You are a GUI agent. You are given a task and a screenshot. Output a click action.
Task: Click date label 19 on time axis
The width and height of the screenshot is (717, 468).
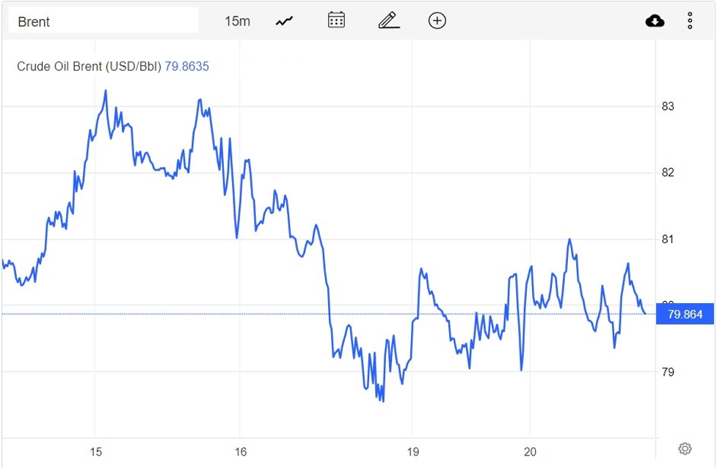pyautogui.click(x=412, y=452)
